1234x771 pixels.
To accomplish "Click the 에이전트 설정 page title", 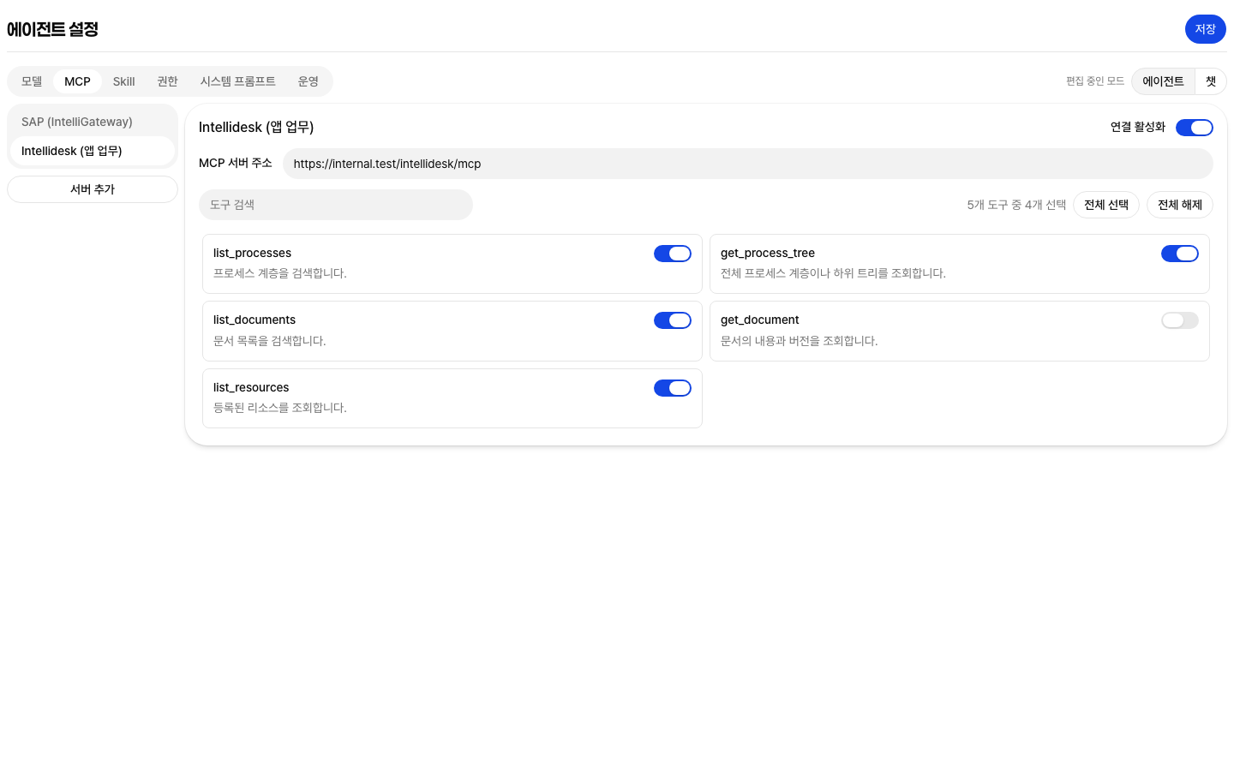I will coord(52,29).
